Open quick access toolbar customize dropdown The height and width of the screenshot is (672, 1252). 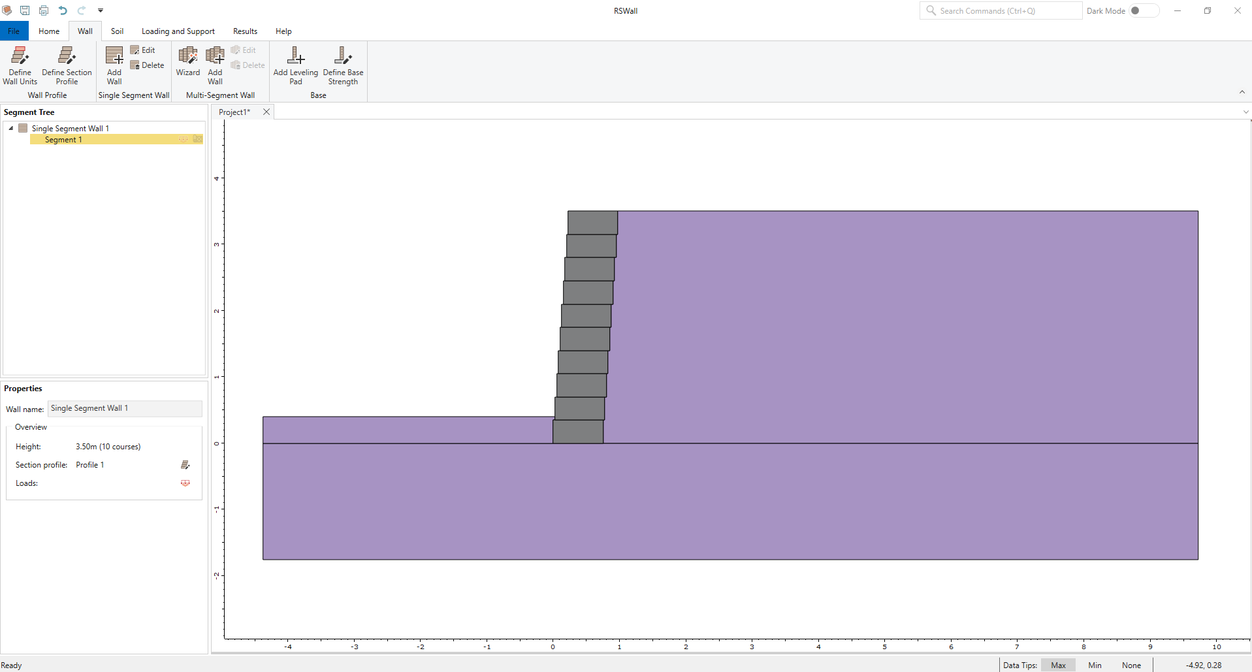tap(101, 10)
